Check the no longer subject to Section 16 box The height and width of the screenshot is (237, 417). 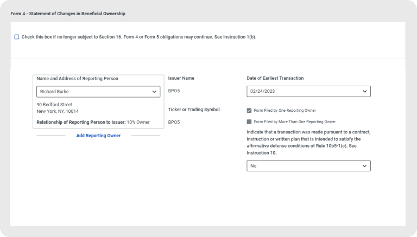coord(17,37)
